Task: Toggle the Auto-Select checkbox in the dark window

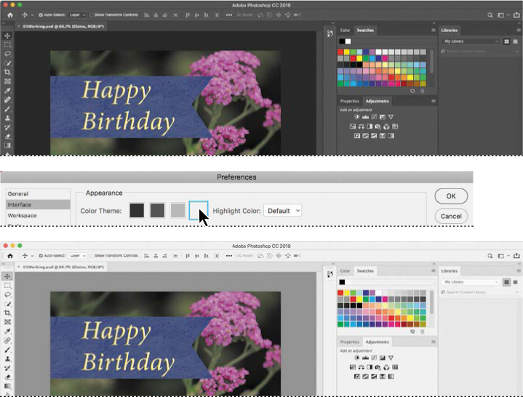Action: 41,14
